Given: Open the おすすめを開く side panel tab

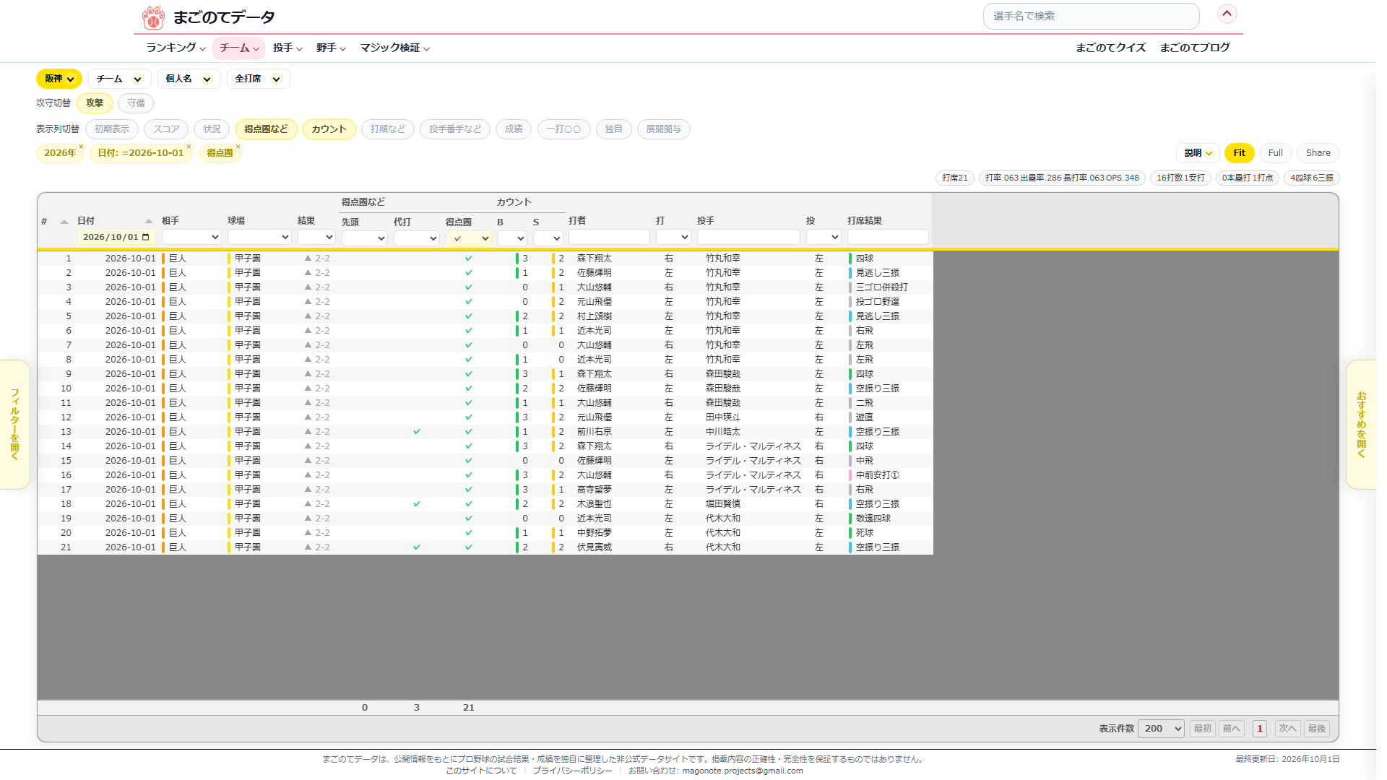Looking at the screenshot, I should [1361, 425].
